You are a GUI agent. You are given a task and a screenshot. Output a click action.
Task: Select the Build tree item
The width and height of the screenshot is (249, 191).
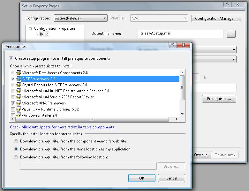[x=44, y=34]
